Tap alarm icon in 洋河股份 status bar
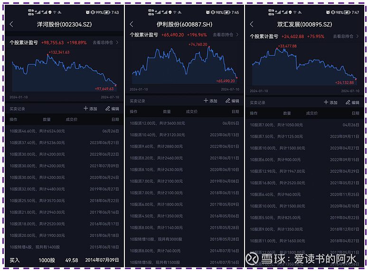 click(x=87, y=12)
